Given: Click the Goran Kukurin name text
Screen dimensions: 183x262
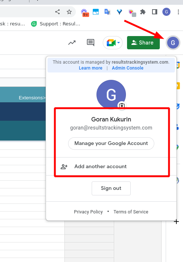Looking at the screenshot, I should pos(111,120).
